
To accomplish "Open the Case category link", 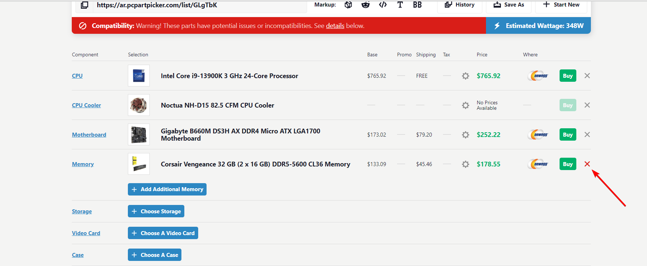I will (x=78, y=255).
